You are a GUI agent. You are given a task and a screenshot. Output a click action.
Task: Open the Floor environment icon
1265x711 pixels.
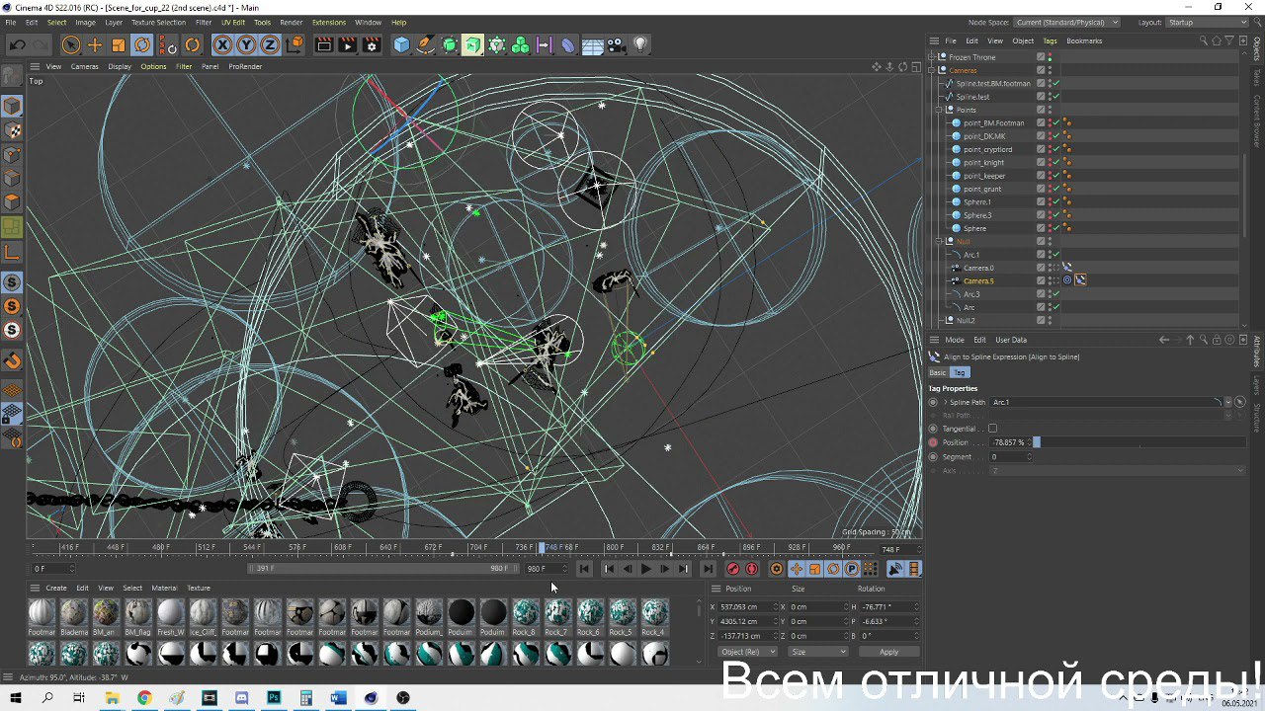[x=592, y=44]
